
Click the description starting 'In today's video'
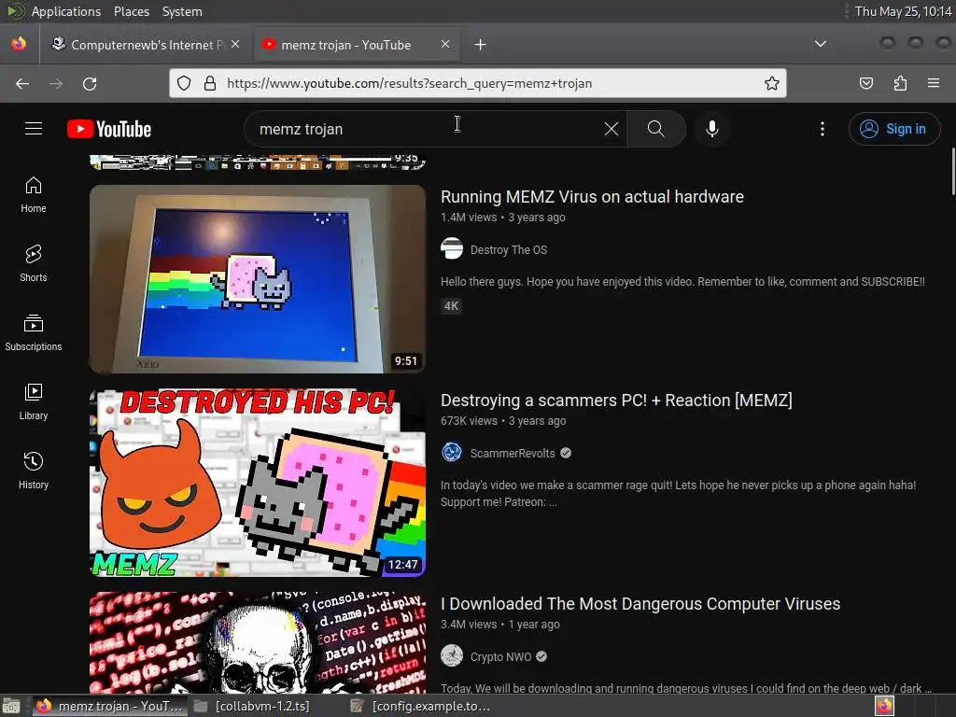[678, 493]
